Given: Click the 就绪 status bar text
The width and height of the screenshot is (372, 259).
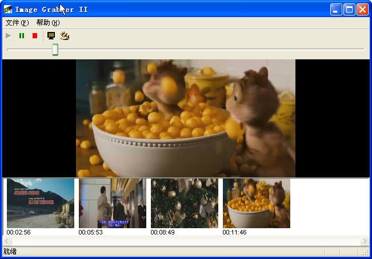Looking at the screenshot, I should pos(10,252).
